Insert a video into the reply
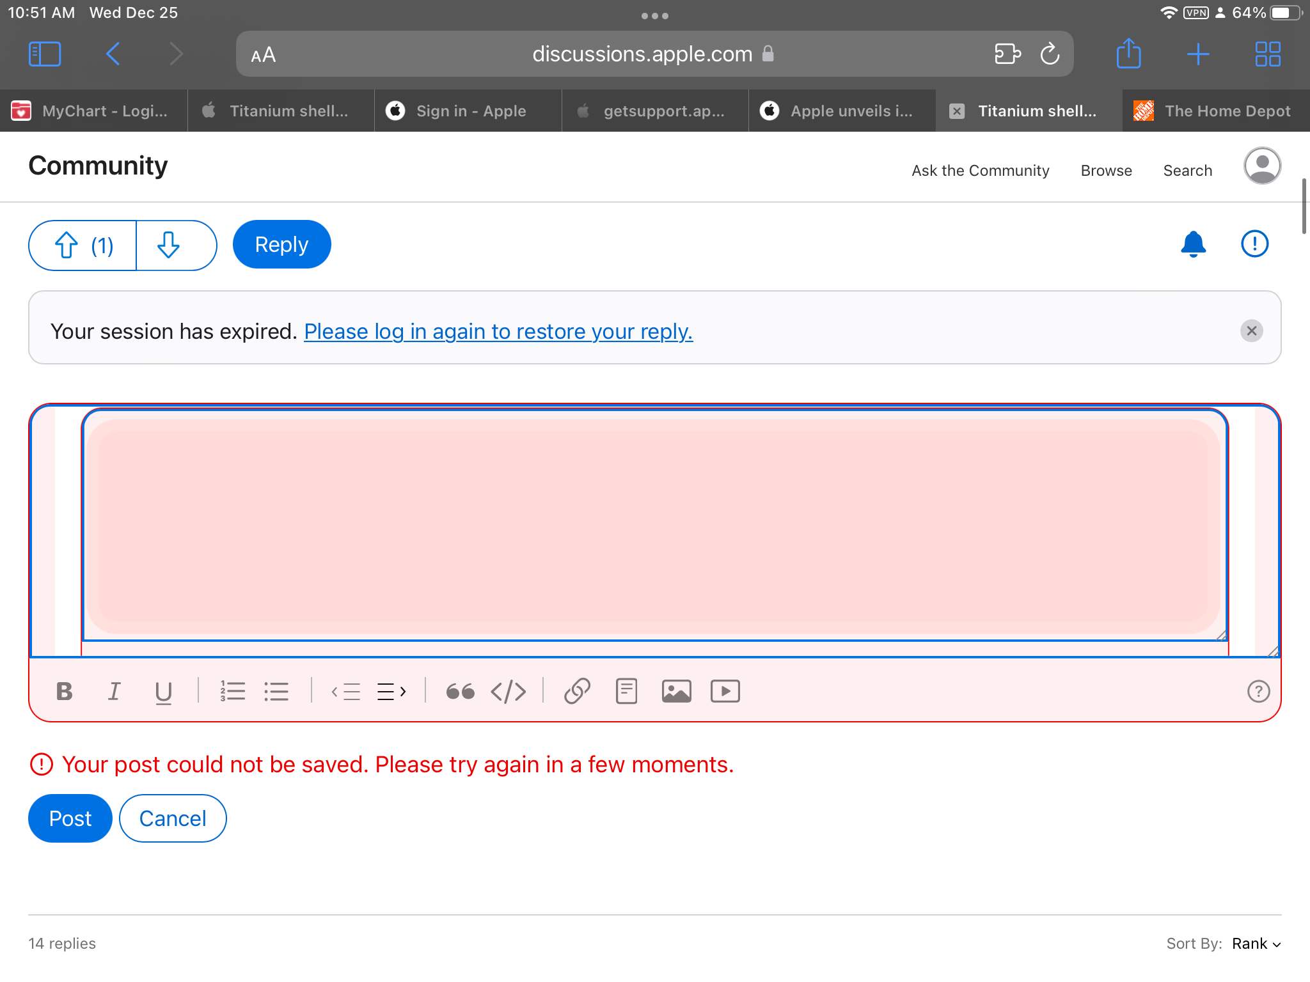Image resolution: width=1310 pixels, height=982 pixels. point(725,691)
